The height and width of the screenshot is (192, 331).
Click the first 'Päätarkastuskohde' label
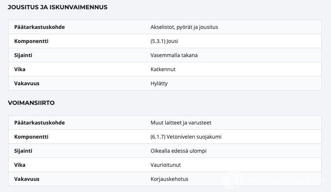coord(39,27)
